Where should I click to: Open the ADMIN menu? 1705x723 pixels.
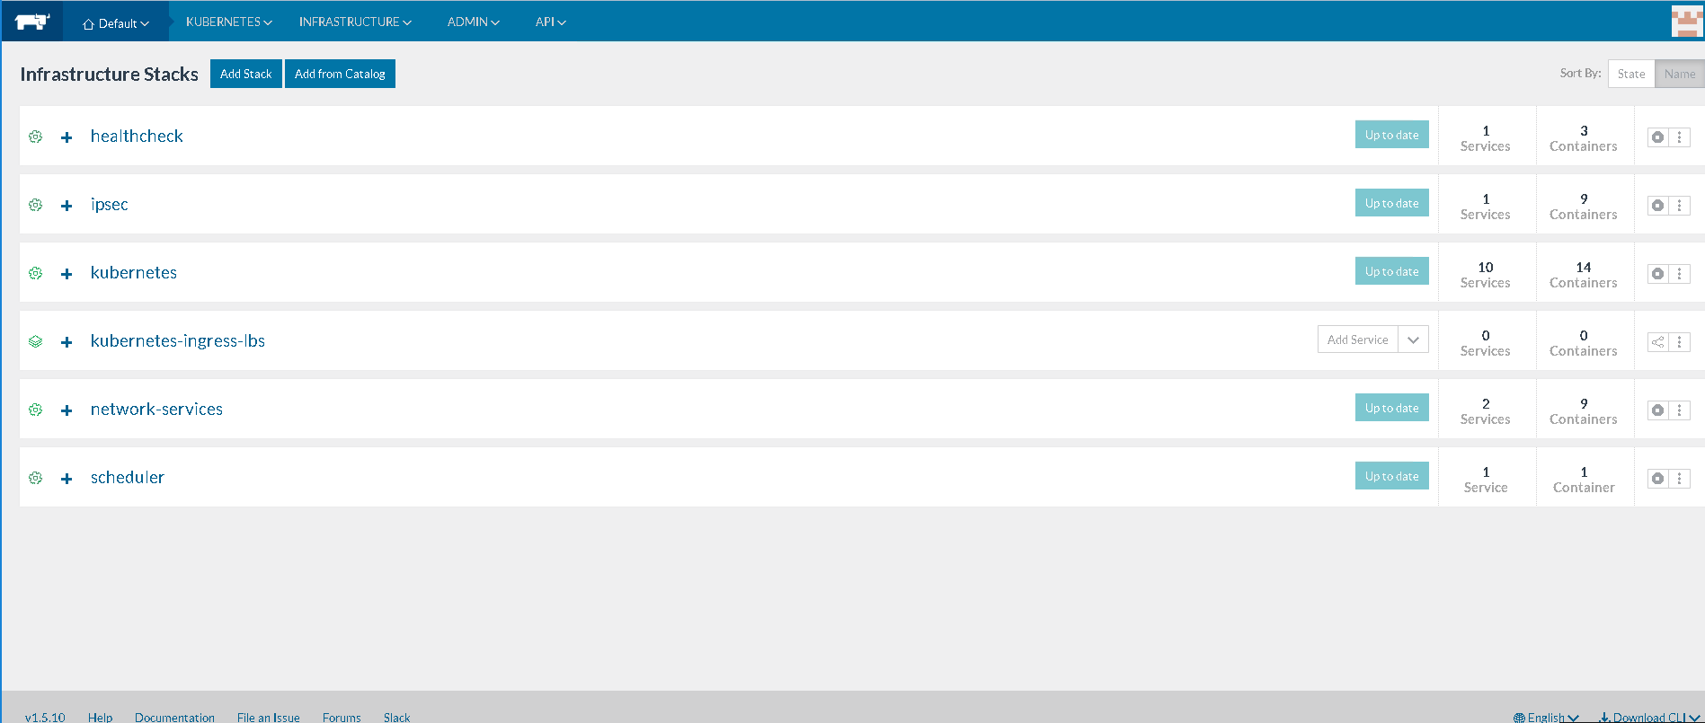point(473,22)
